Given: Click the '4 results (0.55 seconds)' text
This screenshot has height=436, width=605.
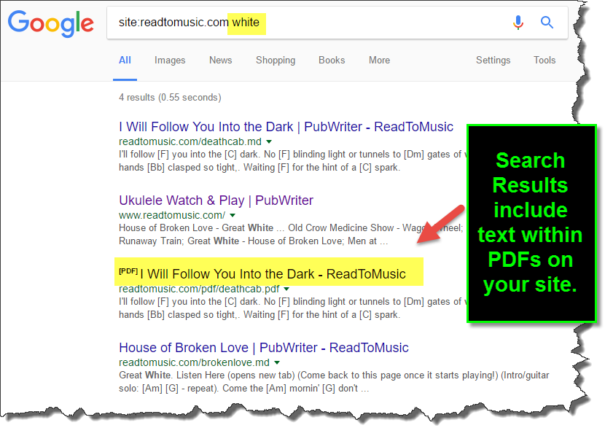Looking at the screenshot, I should tap(170, 97).
